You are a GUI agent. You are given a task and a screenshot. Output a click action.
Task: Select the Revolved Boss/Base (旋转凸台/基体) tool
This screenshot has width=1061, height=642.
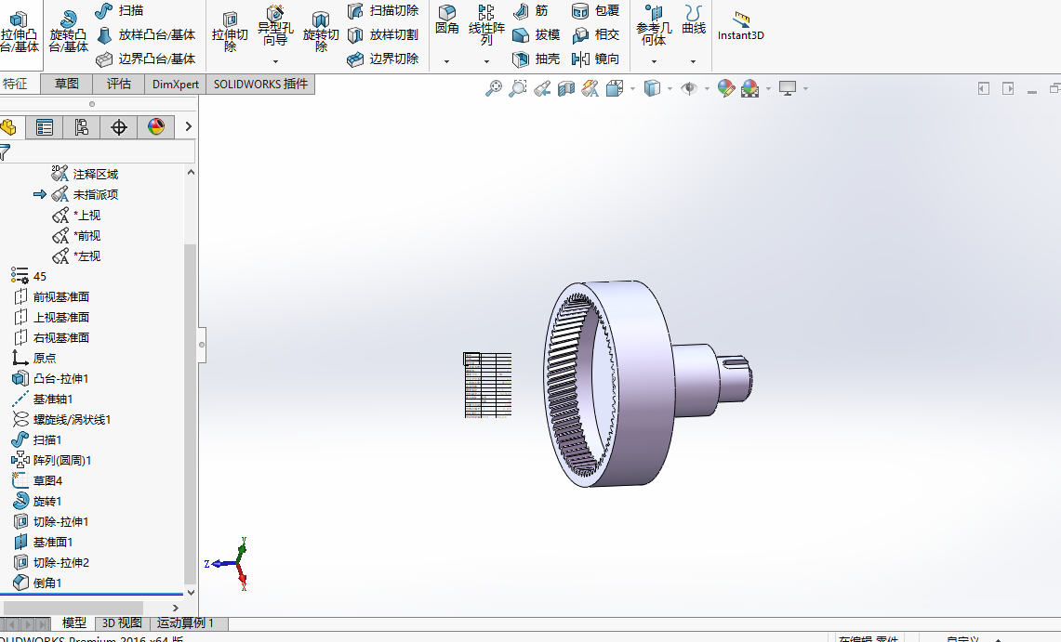(x=68, y=33)
